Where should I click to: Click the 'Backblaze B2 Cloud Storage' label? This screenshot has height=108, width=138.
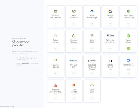click(92, 67)
